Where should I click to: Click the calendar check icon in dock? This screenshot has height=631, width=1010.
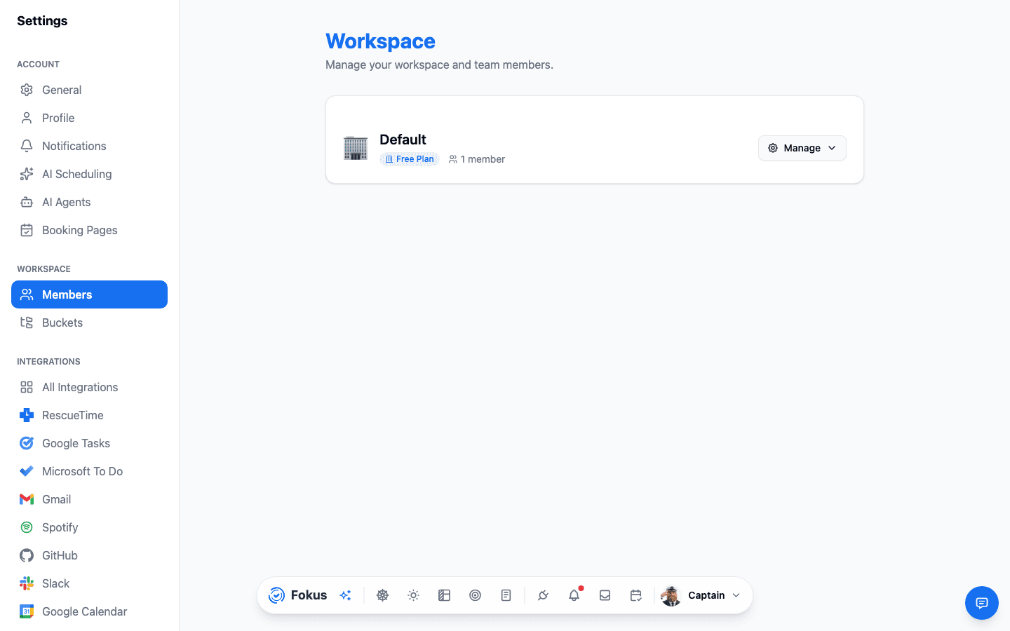(x=636, y=595)
